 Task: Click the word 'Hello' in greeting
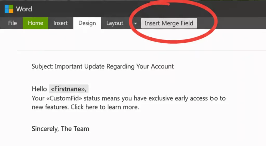coord(39,89)
